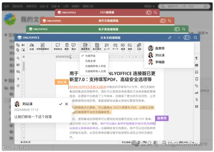Click the 共同编辑模式 co-editing mode icon
214x152 pixels.
coord(43,45)
